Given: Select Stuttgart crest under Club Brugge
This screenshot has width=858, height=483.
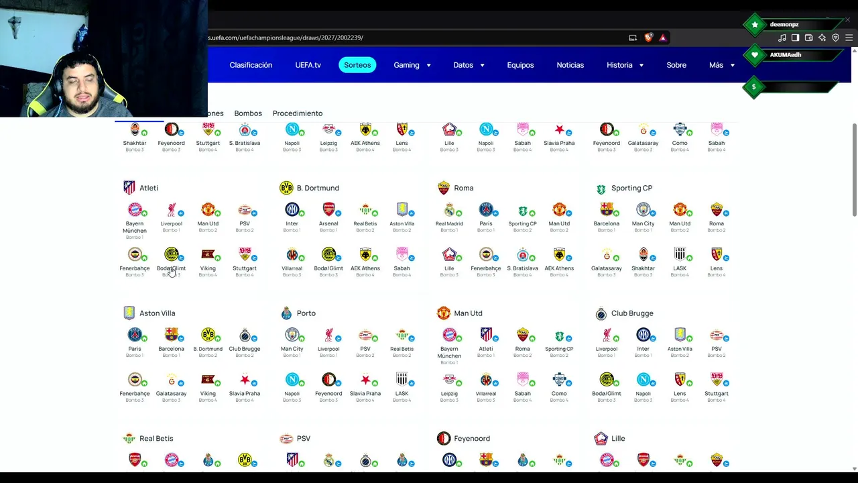Looking at the screenshot, I should 716,380.
